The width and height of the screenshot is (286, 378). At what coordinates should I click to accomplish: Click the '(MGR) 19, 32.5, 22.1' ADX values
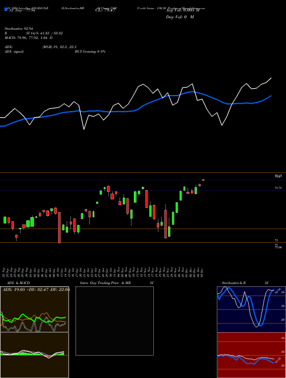click(59, 47)
